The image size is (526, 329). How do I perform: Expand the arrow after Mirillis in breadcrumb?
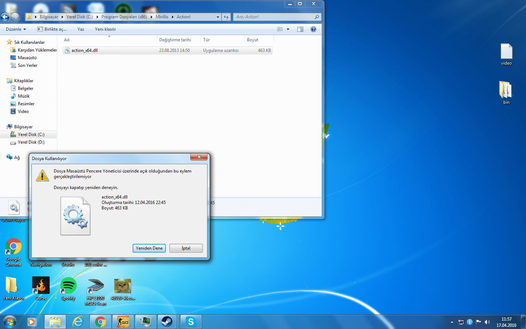pos(172,17)
